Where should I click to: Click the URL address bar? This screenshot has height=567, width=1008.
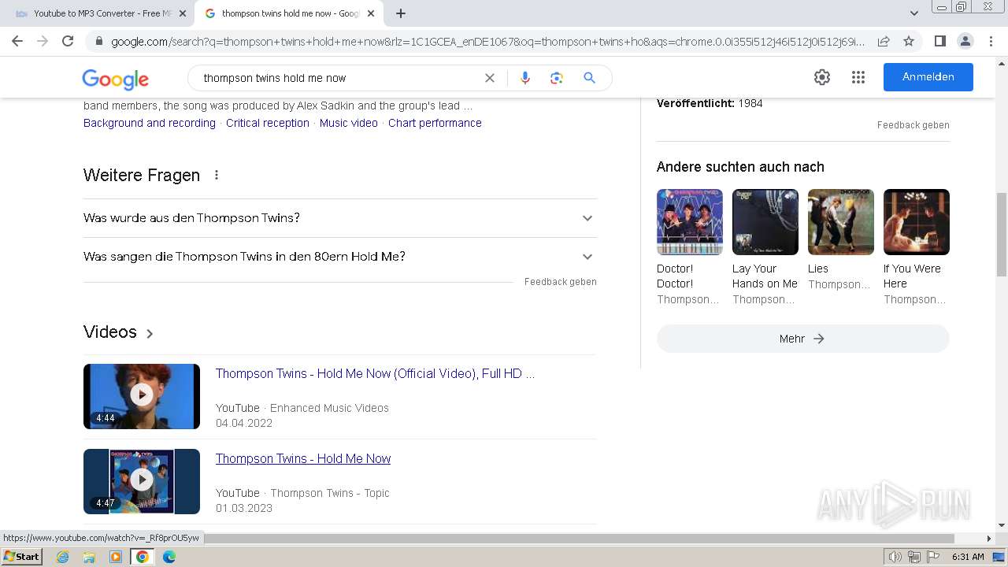click(x=487, y=41)
